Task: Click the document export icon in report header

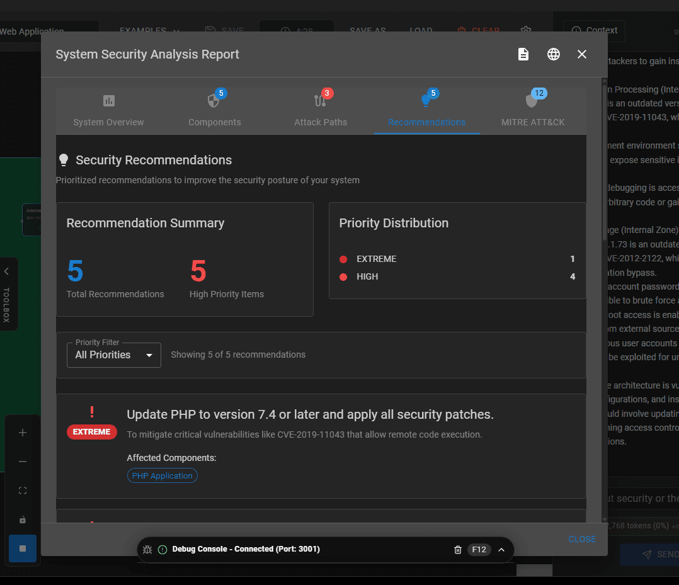Action: 523,54
